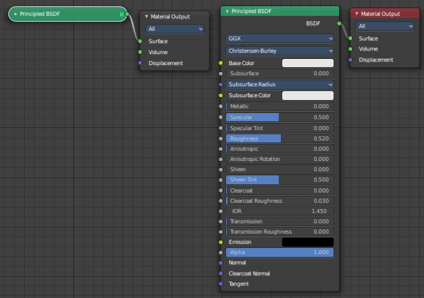The image size is (424, 298).
Task: Click the blue Normal input socket
Action: point(221,262)
